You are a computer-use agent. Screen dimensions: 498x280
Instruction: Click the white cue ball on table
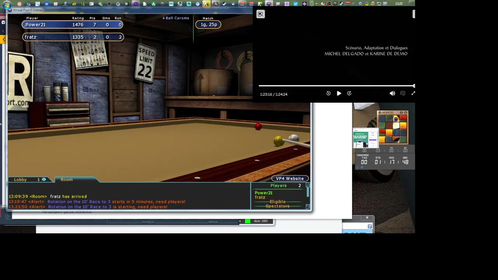click(x=294, y=138)
